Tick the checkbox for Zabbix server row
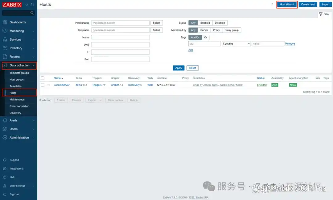This screenshot has height=200, width=333. (x=43, y=85)
